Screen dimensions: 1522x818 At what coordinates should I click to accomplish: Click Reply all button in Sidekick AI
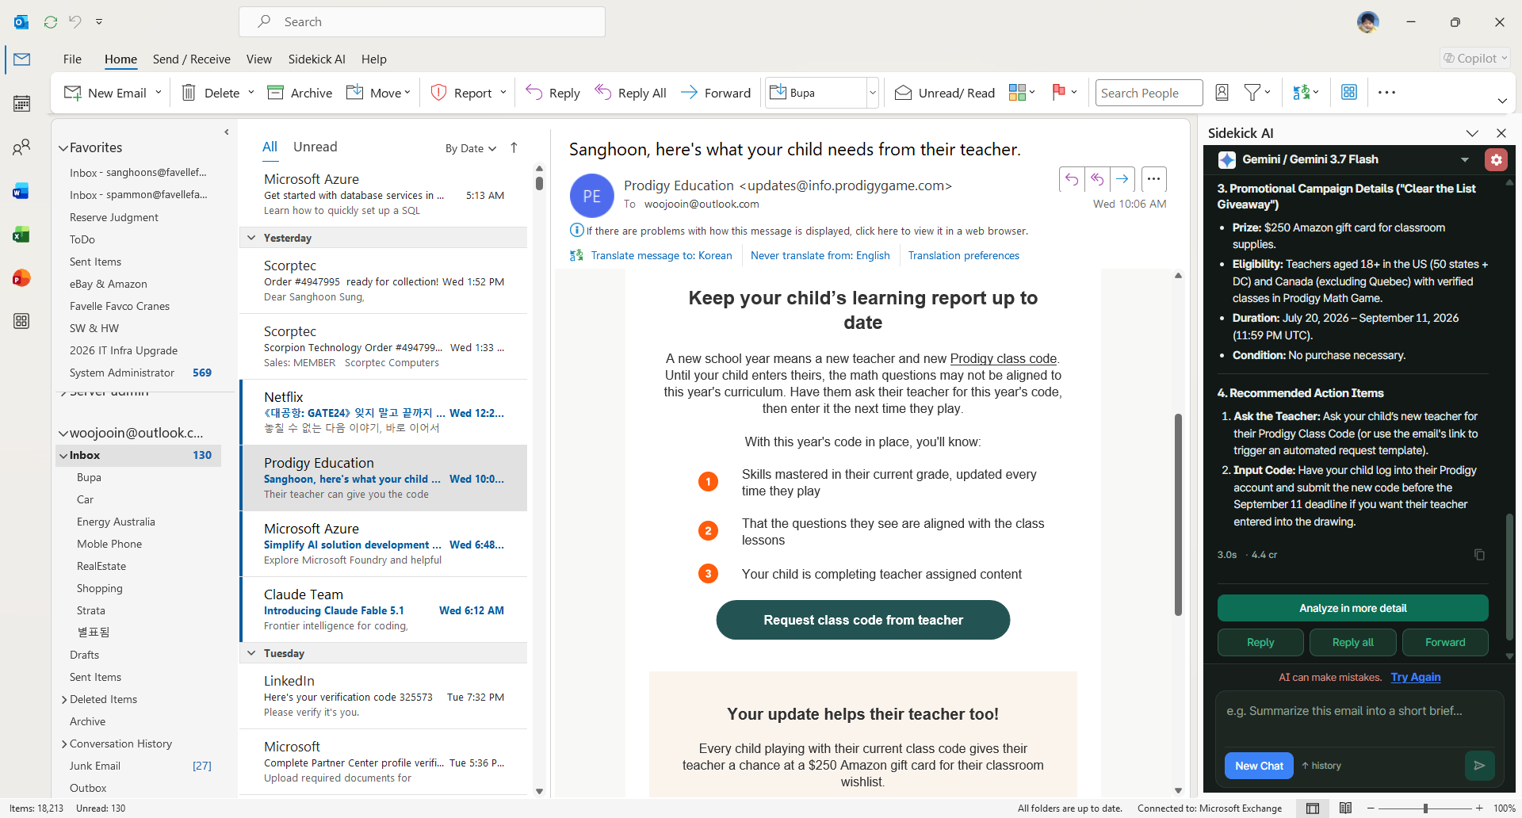[x=1353, y=642]
